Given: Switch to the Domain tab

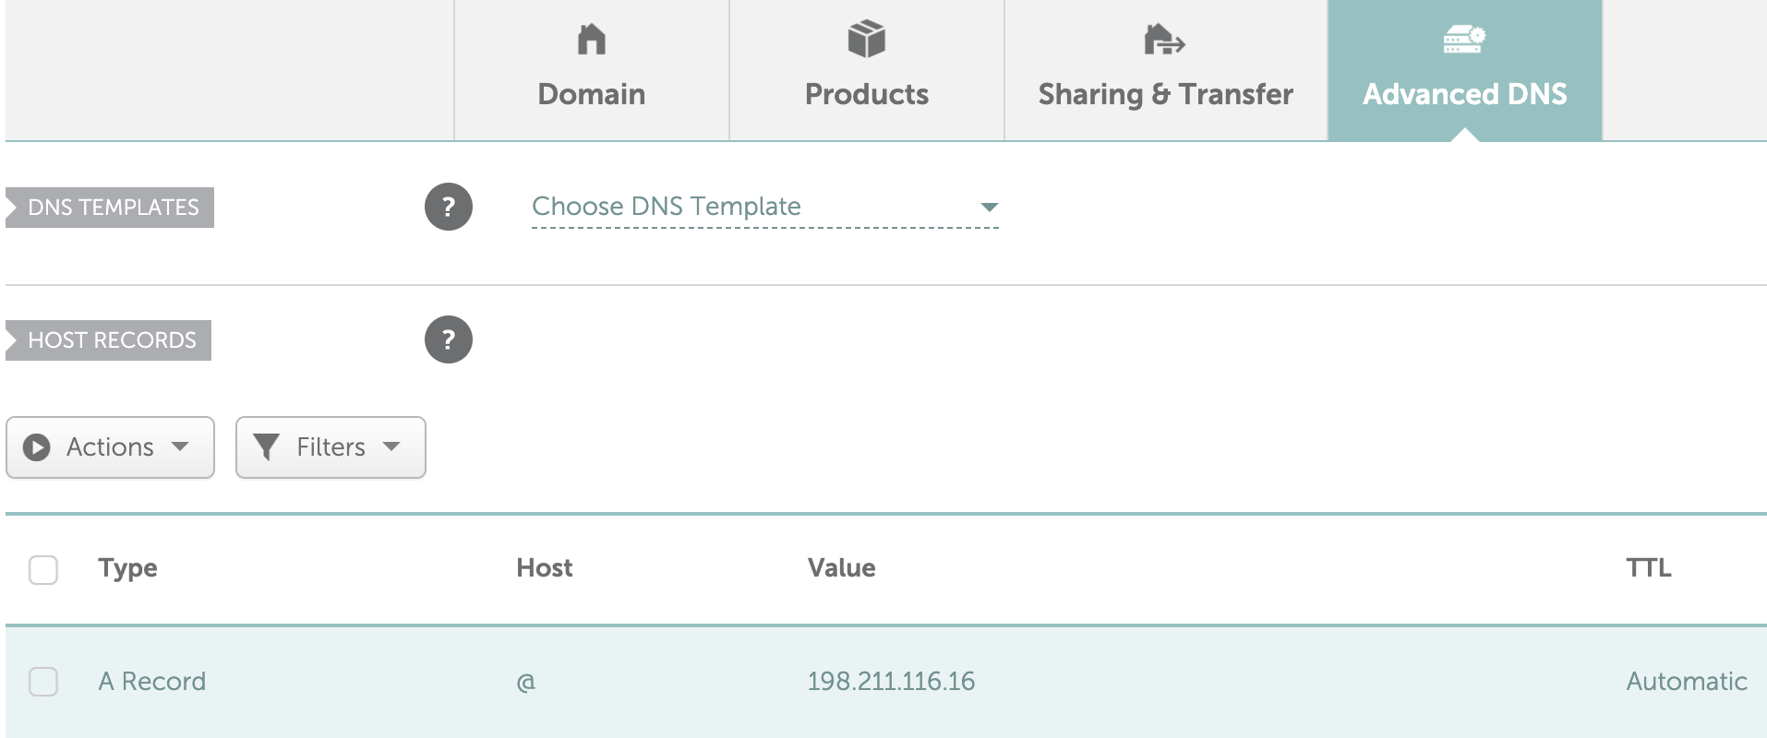Looking at the screenshot, I should click(591, 93).
